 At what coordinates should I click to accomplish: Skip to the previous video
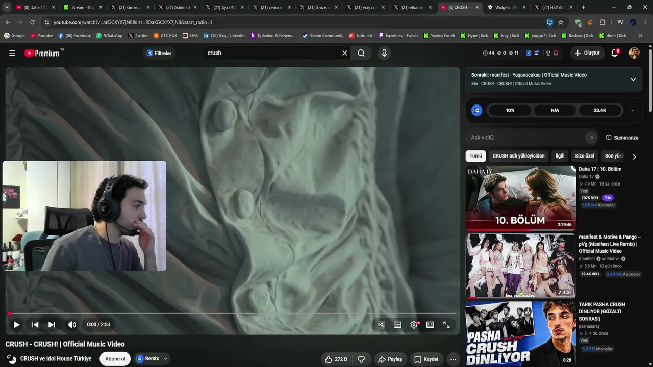(x=35, y=325)
